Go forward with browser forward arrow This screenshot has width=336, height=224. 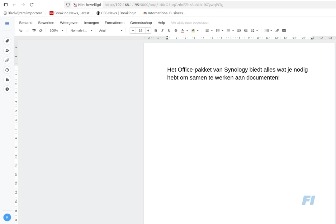tap(23, 5)
